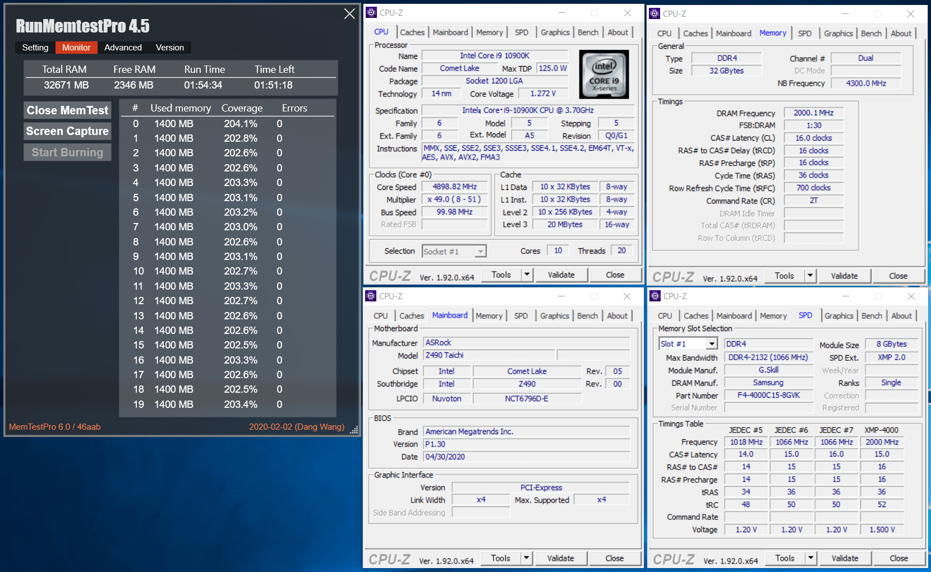Click Time Left value 01:51:18

273,85
